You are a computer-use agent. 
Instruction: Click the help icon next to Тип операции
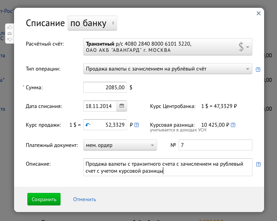click(x=258, y=69)
